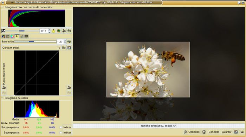Open the Curva manual dropdown
The height and width of the screenshot is (137, 246).
pos(59,48)
